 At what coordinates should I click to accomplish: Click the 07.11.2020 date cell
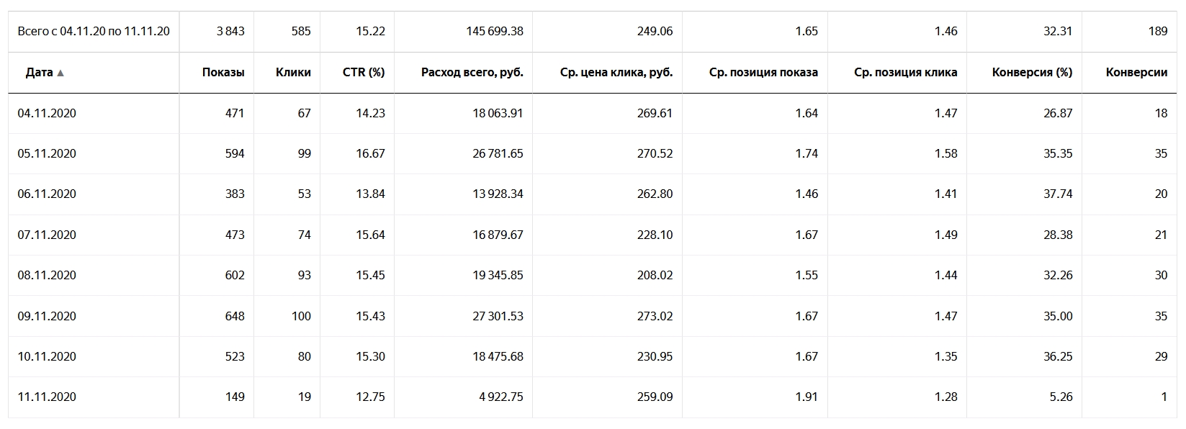pyautogui.click(x=47, y=235)
